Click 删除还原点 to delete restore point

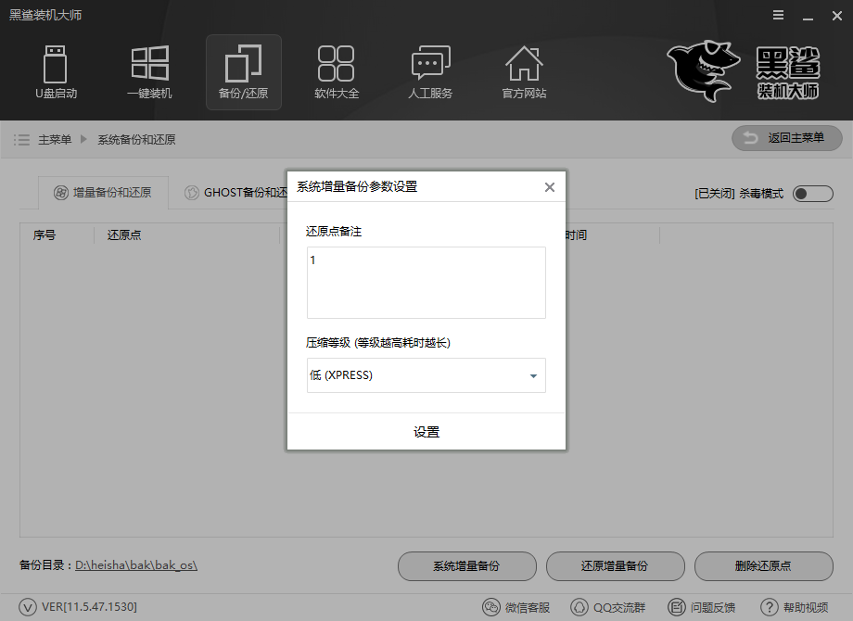763,566
